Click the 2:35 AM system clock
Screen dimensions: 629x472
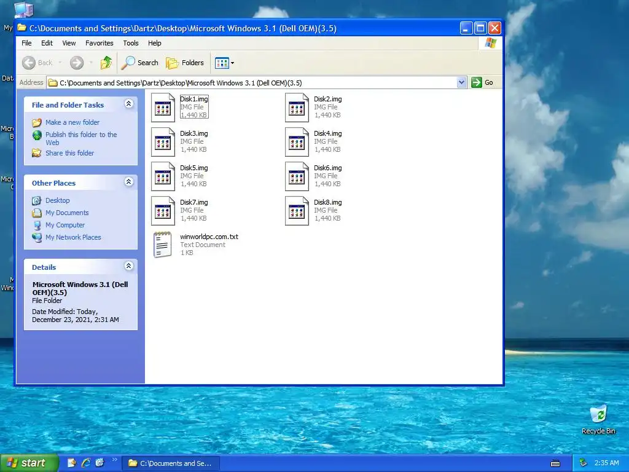pos(606,463)
